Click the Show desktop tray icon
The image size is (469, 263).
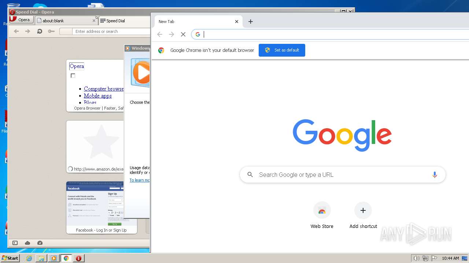tap(465, 258)
